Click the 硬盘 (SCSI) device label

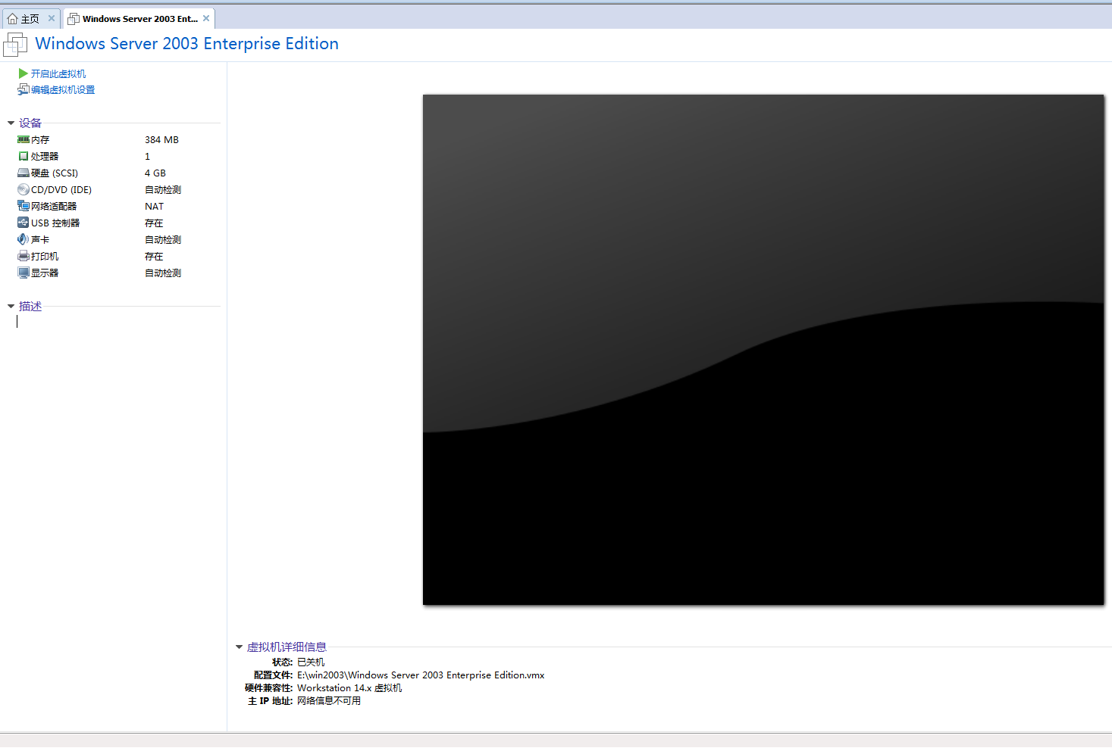click(x=55, y=173)
